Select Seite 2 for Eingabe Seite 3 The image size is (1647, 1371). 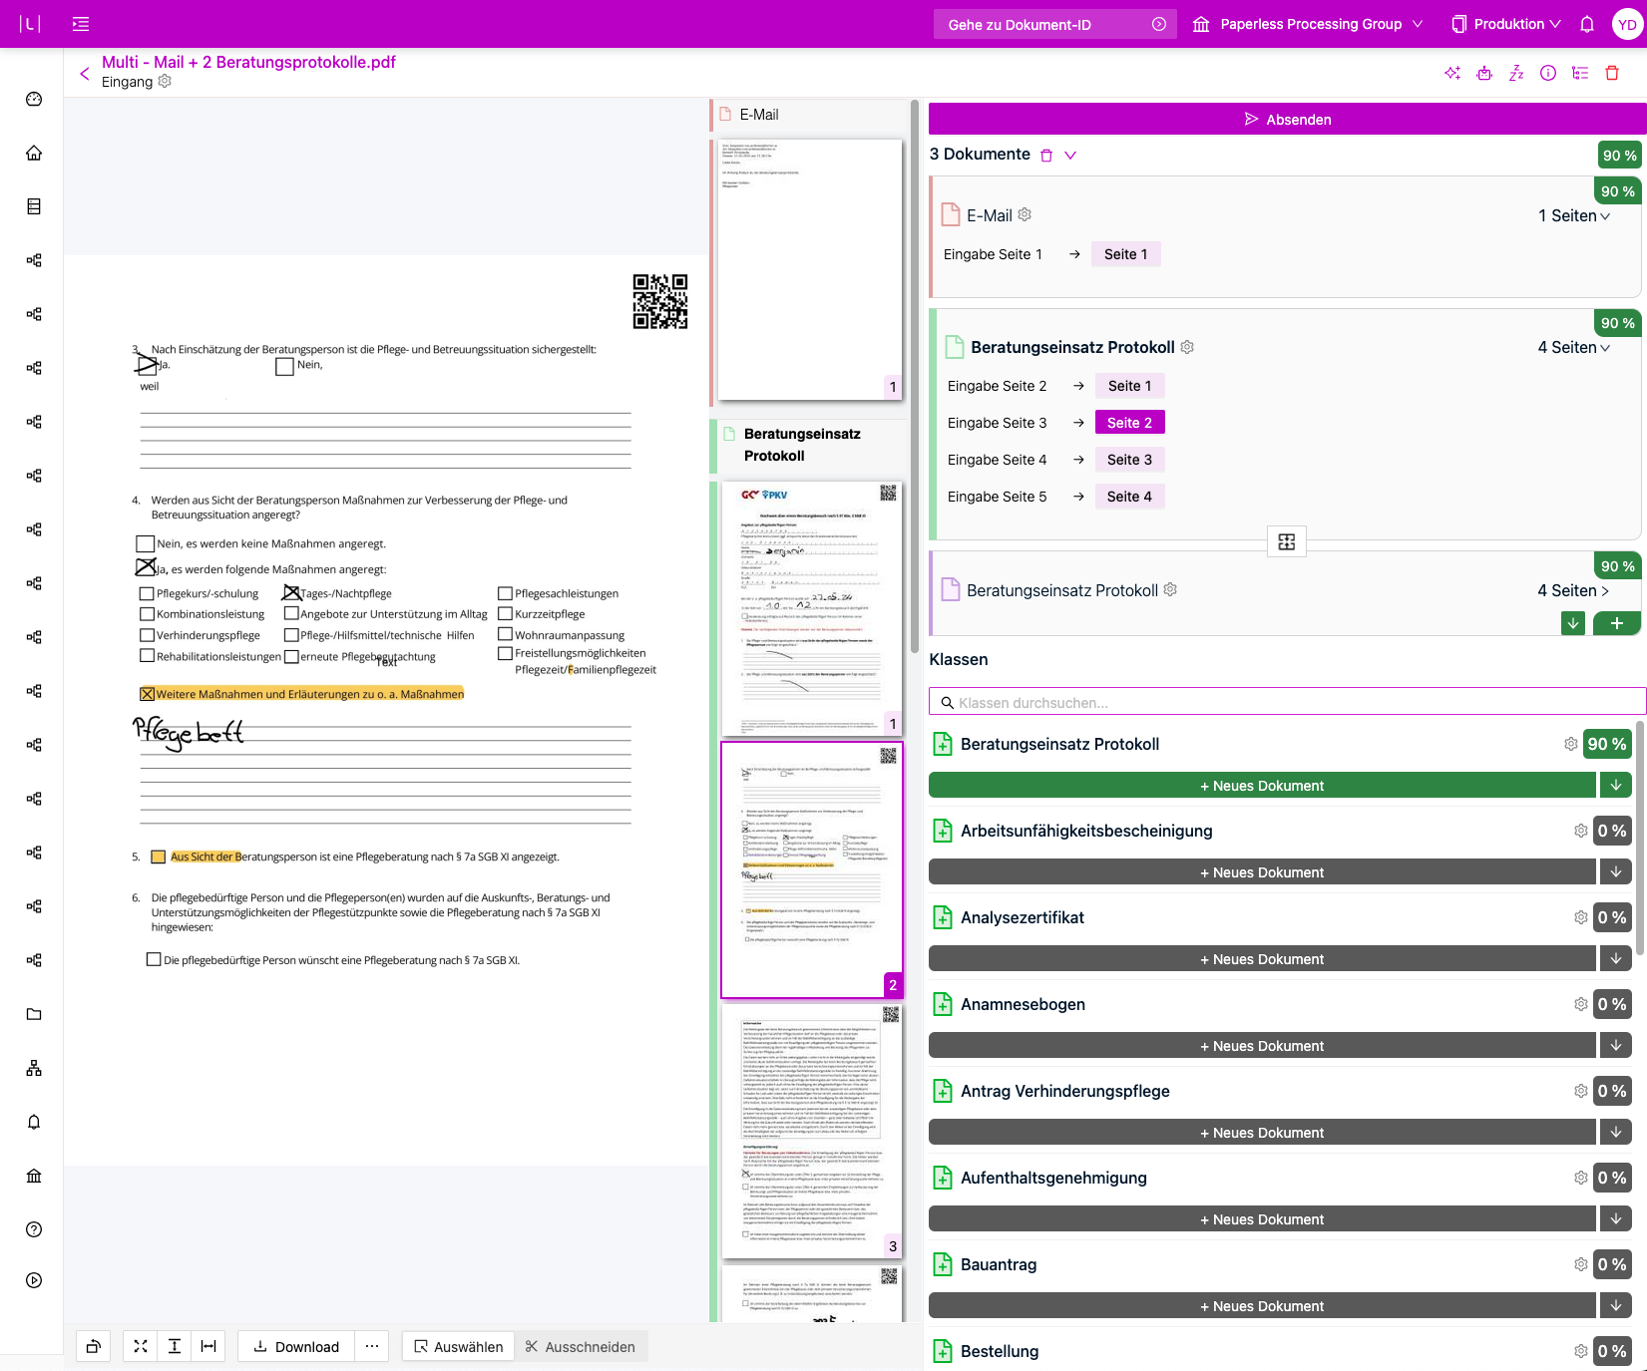[x=1130, y=423]
